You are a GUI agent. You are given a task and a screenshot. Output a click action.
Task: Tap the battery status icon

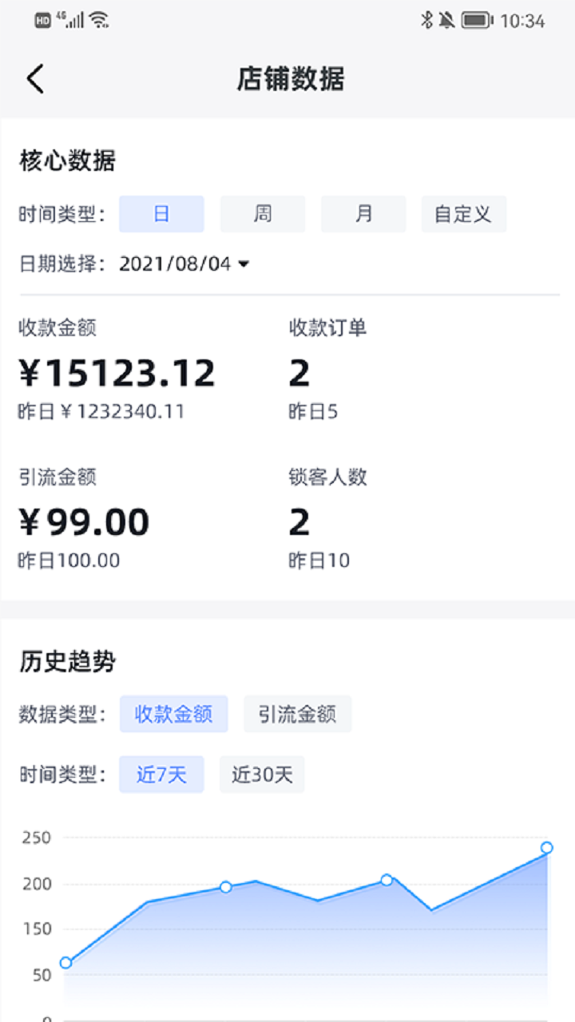477,21
